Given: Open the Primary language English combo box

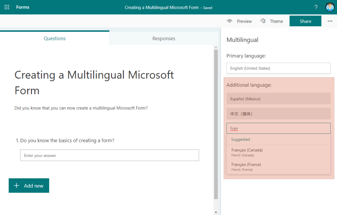Looking at the screenshot, I should [x=278, y=68].
